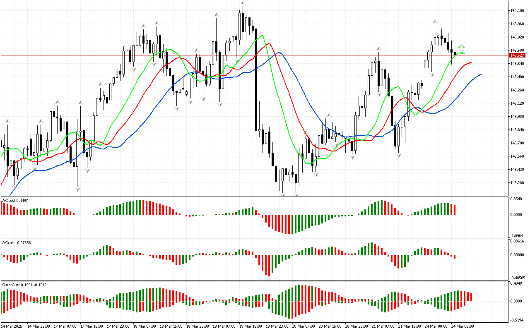Click the 18 Mar 07:00 time label
530x331 pixels.
(145, 326)
